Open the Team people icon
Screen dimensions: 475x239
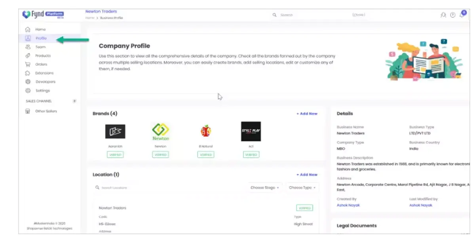tap(28, 47)
